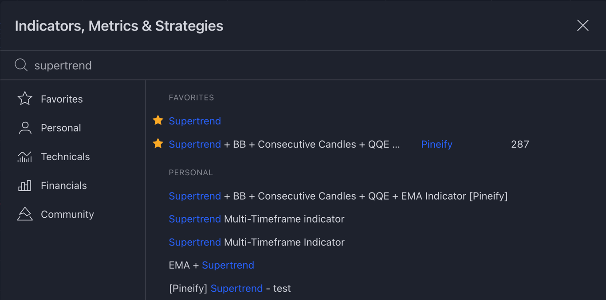This screenshot has height=300, width=606.
Task: Click into the supertrend search field
Action: point(266,65)
